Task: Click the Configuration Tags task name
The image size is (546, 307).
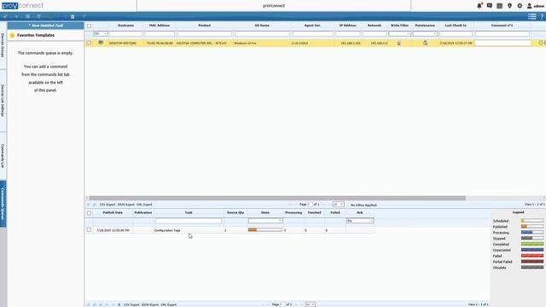Action: (167, 230)
